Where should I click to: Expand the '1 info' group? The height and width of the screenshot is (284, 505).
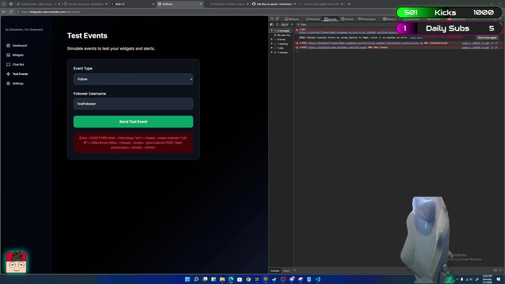(x=271, y=48)
